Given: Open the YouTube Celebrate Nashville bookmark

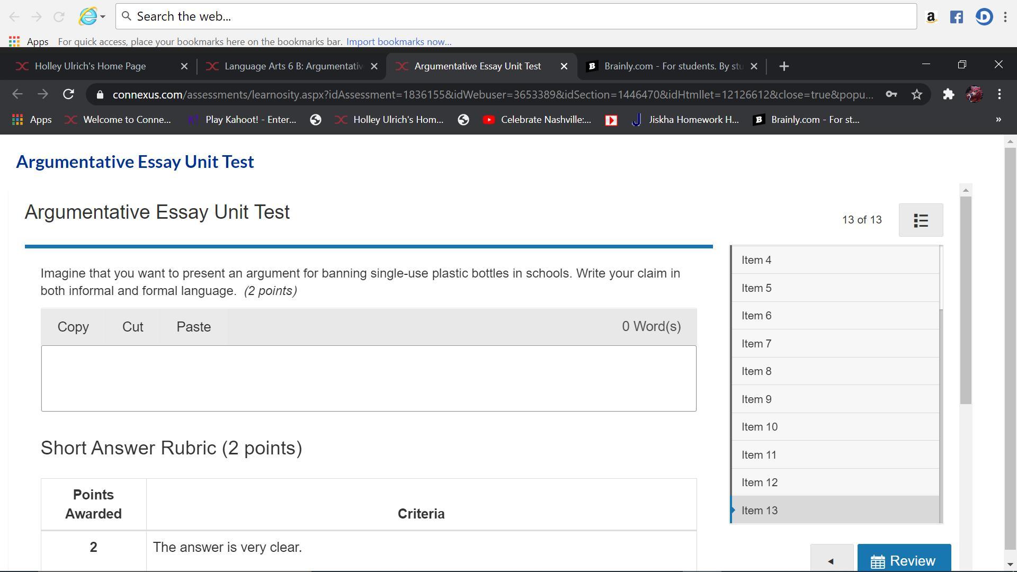Looking at the screenshot, I should coord(537,120).
